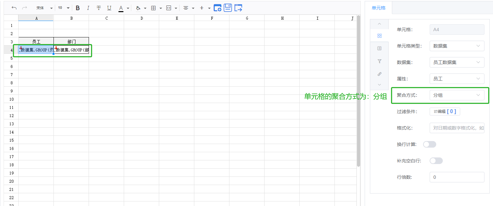Click the down chevron in side tabs
The height and width of the screenshot is (206, 493).
click(x=379, y=85)
